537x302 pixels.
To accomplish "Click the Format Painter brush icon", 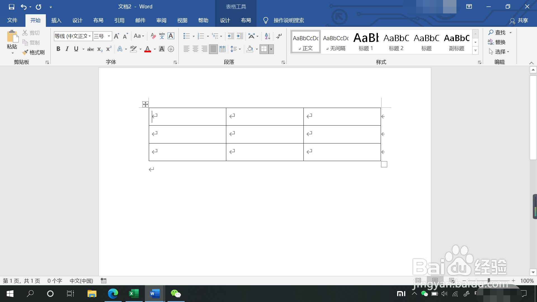I will (x=25, y=52).
